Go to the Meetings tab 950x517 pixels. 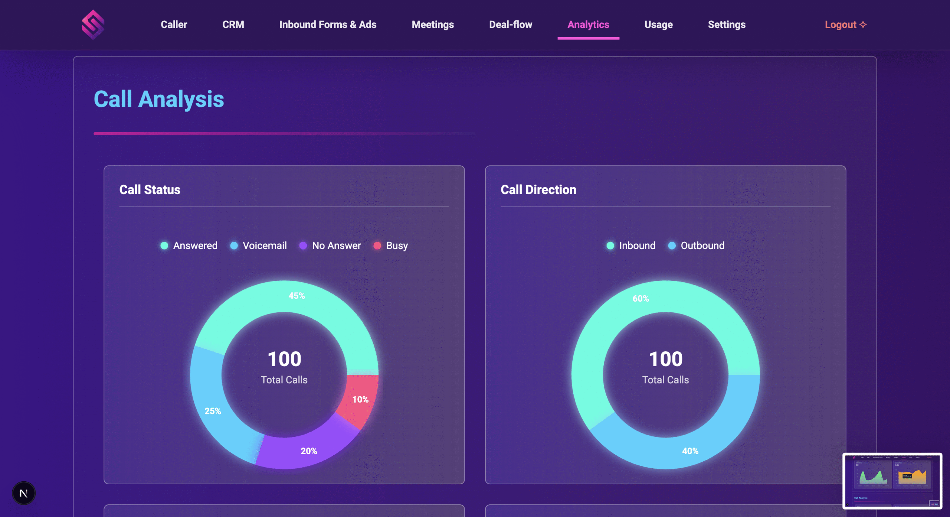[433, 25]
